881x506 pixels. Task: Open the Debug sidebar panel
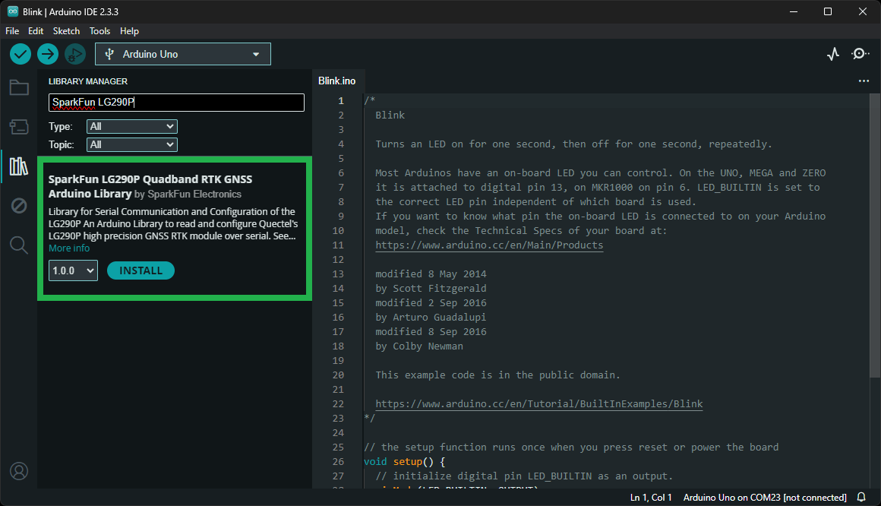pyautogui.click(x=19, y=206)
